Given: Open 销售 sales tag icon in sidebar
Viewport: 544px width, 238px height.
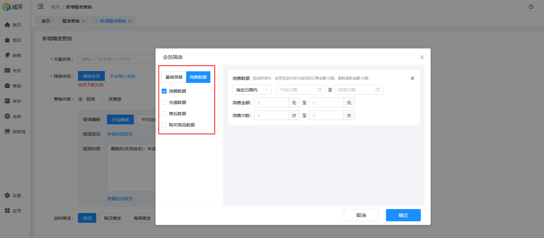Looking at the screenshot, I should coord(7,55).
